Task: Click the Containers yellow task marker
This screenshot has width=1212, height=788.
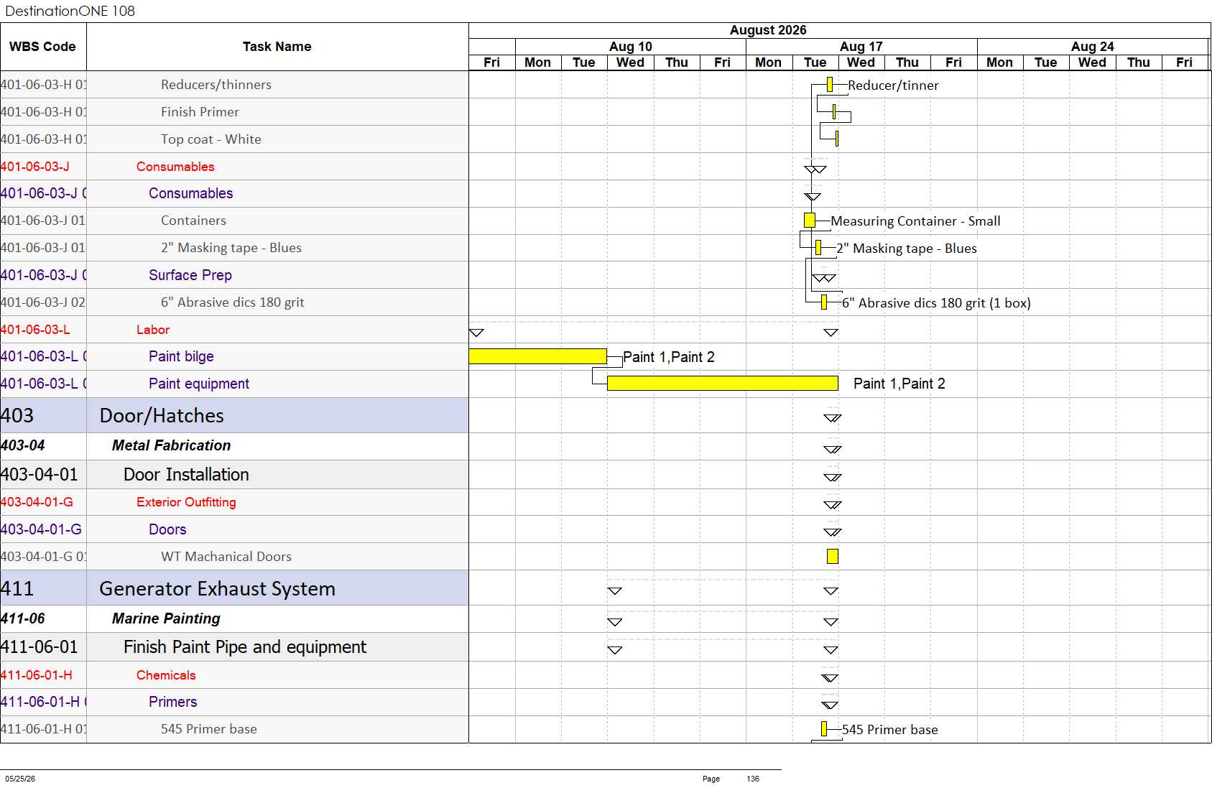Action: pyautogui.click(x=809, y=221)
